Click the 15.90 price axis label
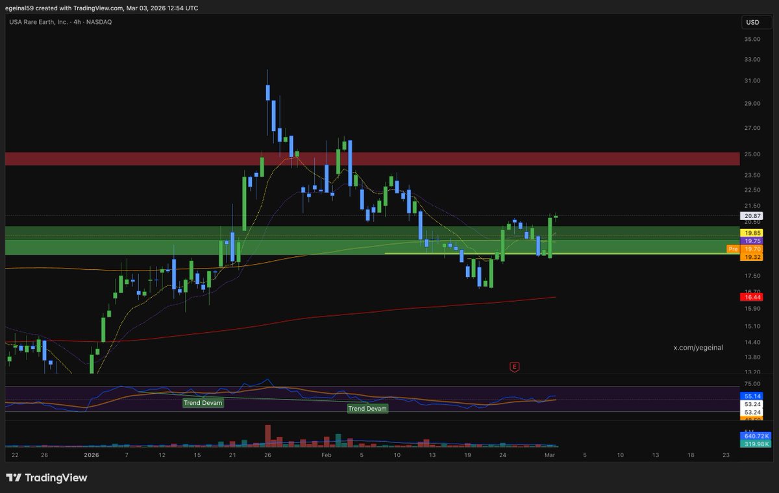Image resolution: width=779 pixels, height=493 pixels. [753, 307]
